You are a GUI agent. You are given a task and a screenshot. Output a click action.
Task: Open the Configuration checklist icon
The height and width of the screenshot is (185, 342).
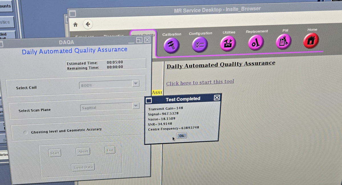[x=200, y=45]
